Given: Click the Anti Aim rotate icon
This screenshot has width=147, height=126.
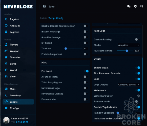Looking at the screenshot, I should pos(6,25).
